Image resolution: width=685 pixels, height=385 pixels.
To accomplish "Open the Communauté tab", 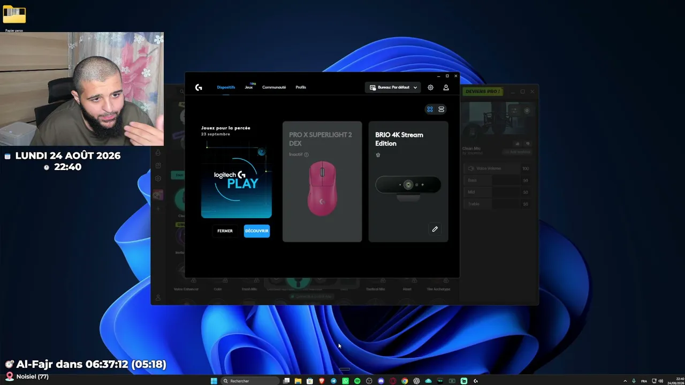I will pos(274,87).
